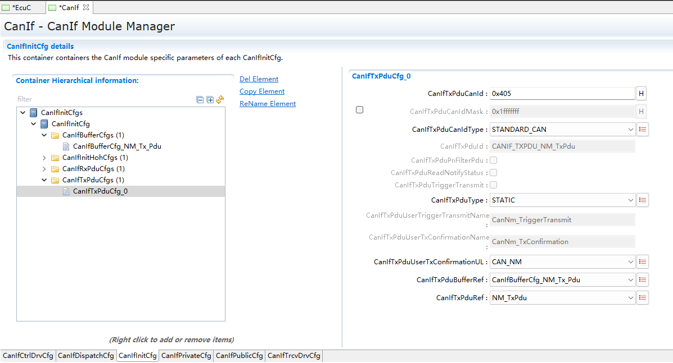673x363 pixels.
Task: Click the ReName Element link
Action: [x=267, y=104]
